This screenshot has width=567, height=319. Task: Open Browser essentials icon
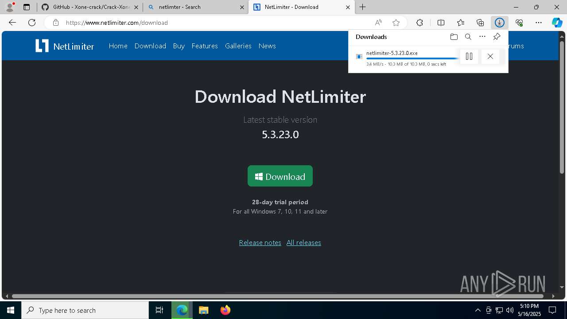[x=519, y=23]
